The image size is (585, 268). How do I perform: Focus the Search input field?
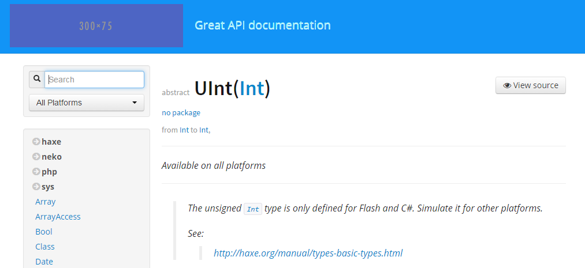tap(94, 80)
